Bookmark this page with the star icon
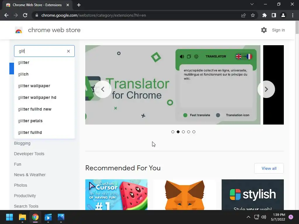Image resolution: width=299 pixels, height=224 pixels. (253, 15)
